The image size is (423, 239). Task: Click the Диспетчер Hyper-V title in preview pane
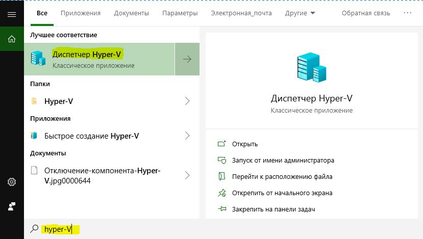312,98
